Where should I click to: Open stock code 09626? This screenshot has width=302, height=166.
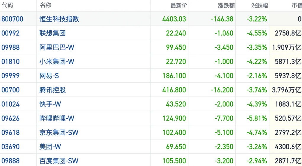click(10, 118)
